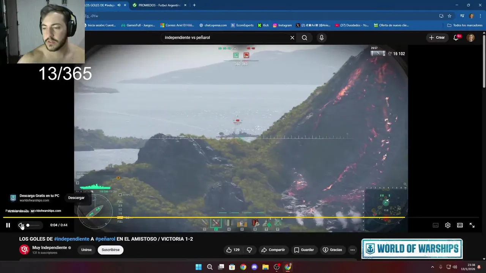Expand the Todos los marcadores folder
Viewport: 486px width, 273px height.
pyautogui.click(x=465, y=25)
